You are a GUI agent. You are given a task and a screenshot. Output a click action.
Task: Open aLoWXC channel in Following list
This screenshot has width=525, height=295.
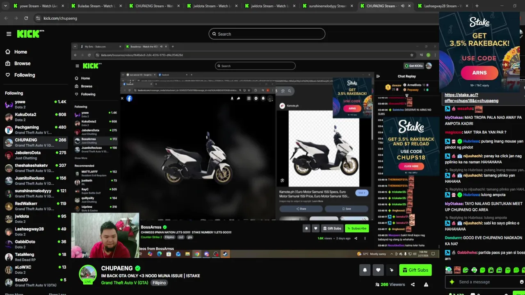click(x=35, y=270)
